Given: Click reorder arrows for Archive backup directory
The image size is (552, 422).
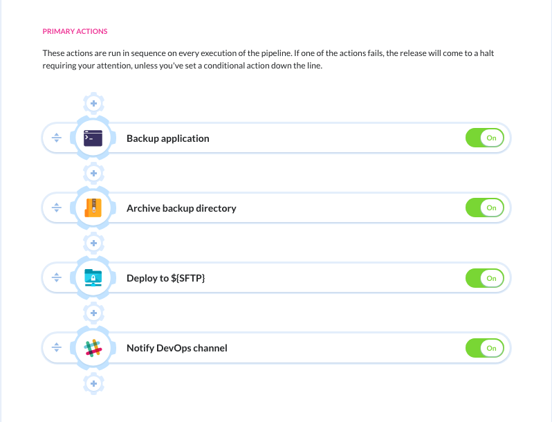Looking at the screenshot, I should click(x=56, y=208).
